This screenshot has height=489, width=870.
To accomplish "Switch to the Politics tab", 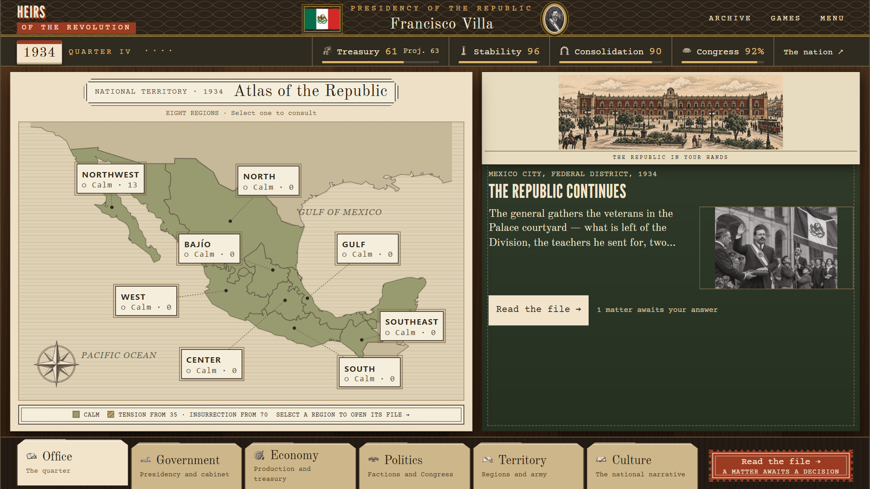I will tap(415, 466).
